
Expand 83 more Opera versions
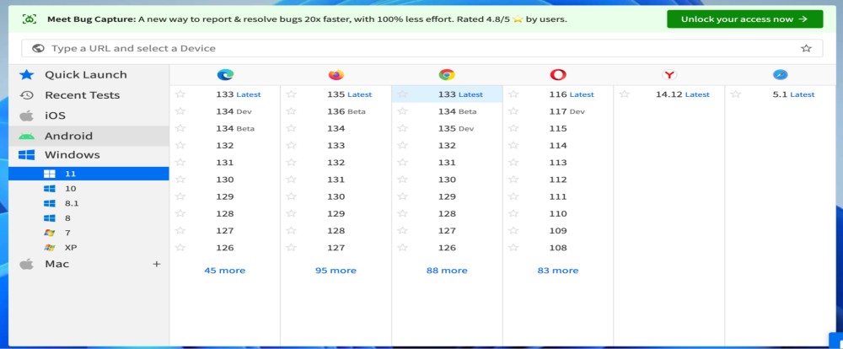point(558,271)
